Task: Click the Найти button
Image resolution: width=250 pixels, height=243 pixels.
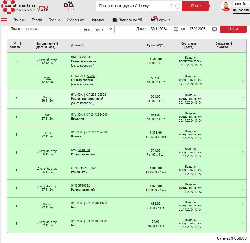Action: coord(233,29)
